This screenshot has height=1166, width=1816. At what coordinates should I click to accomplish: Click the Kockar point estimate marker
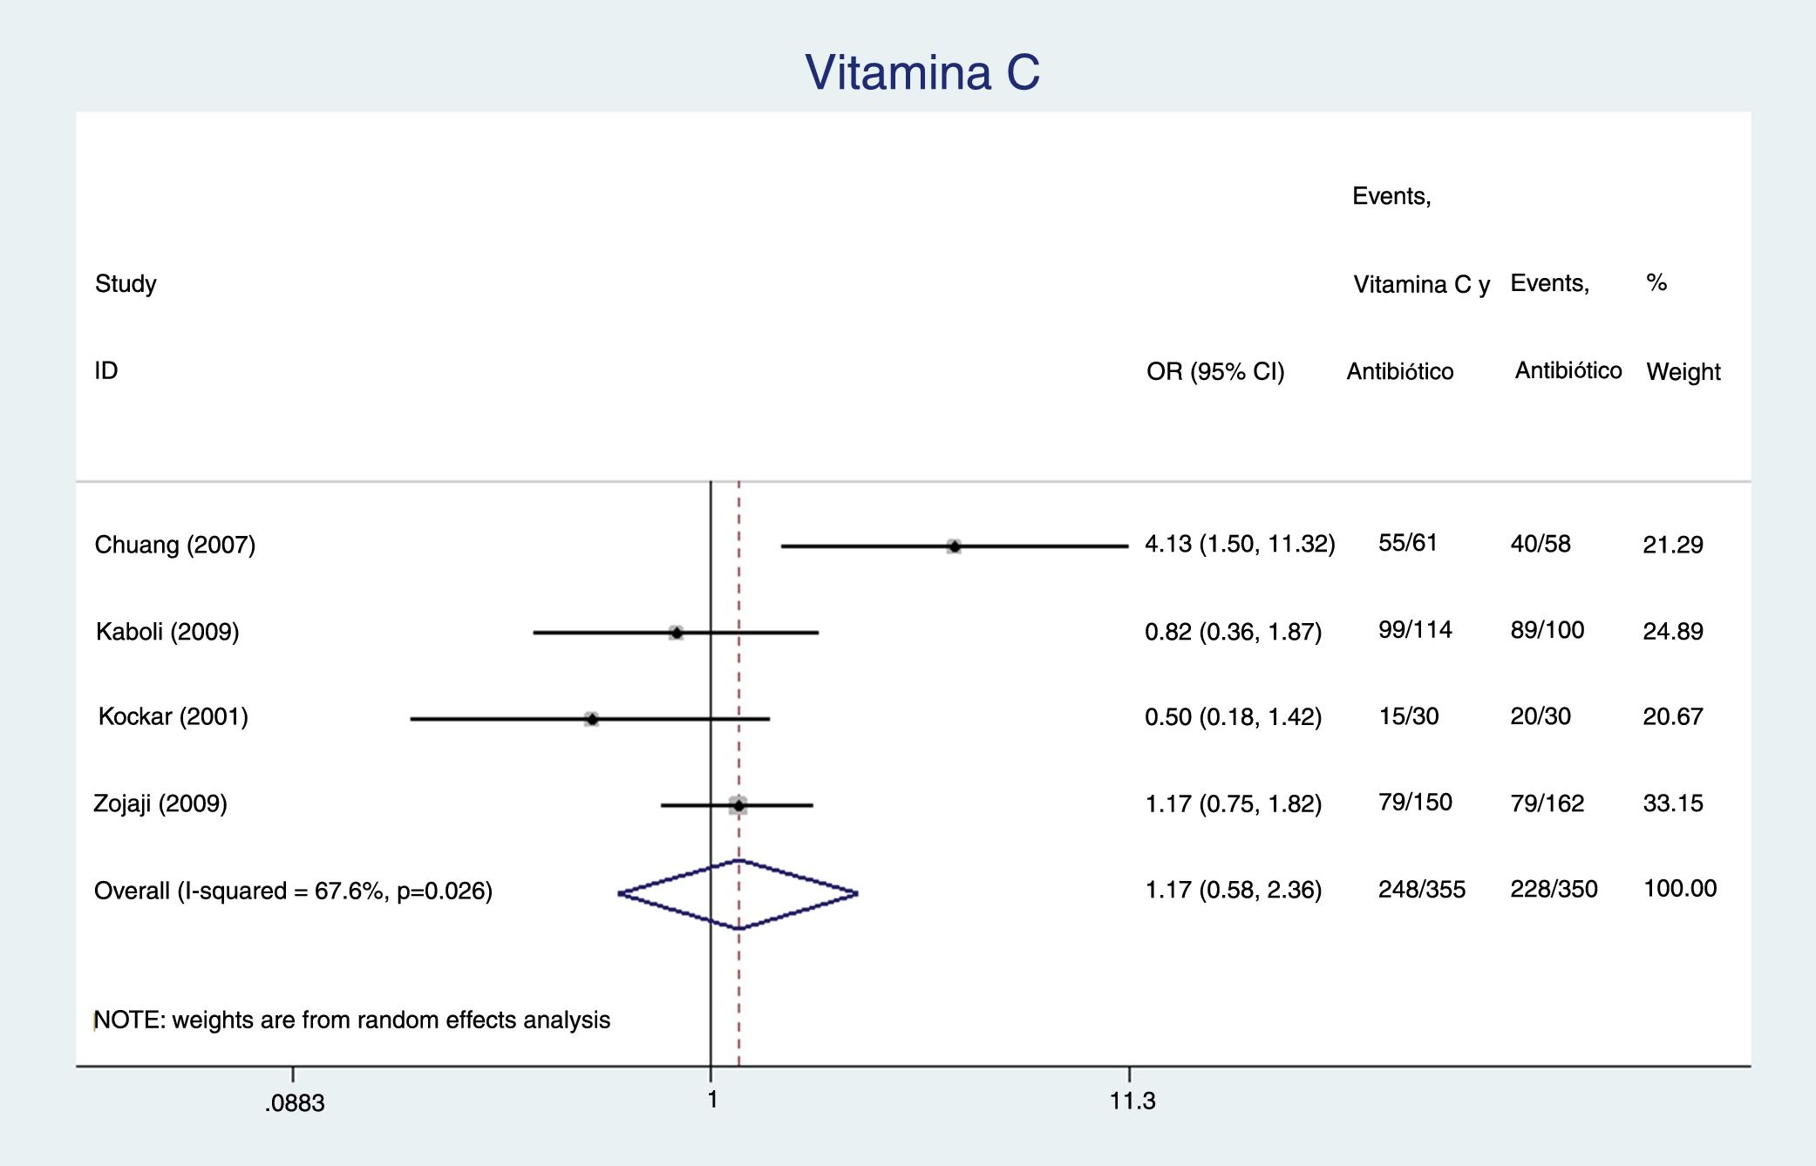(x=592, y=719)
